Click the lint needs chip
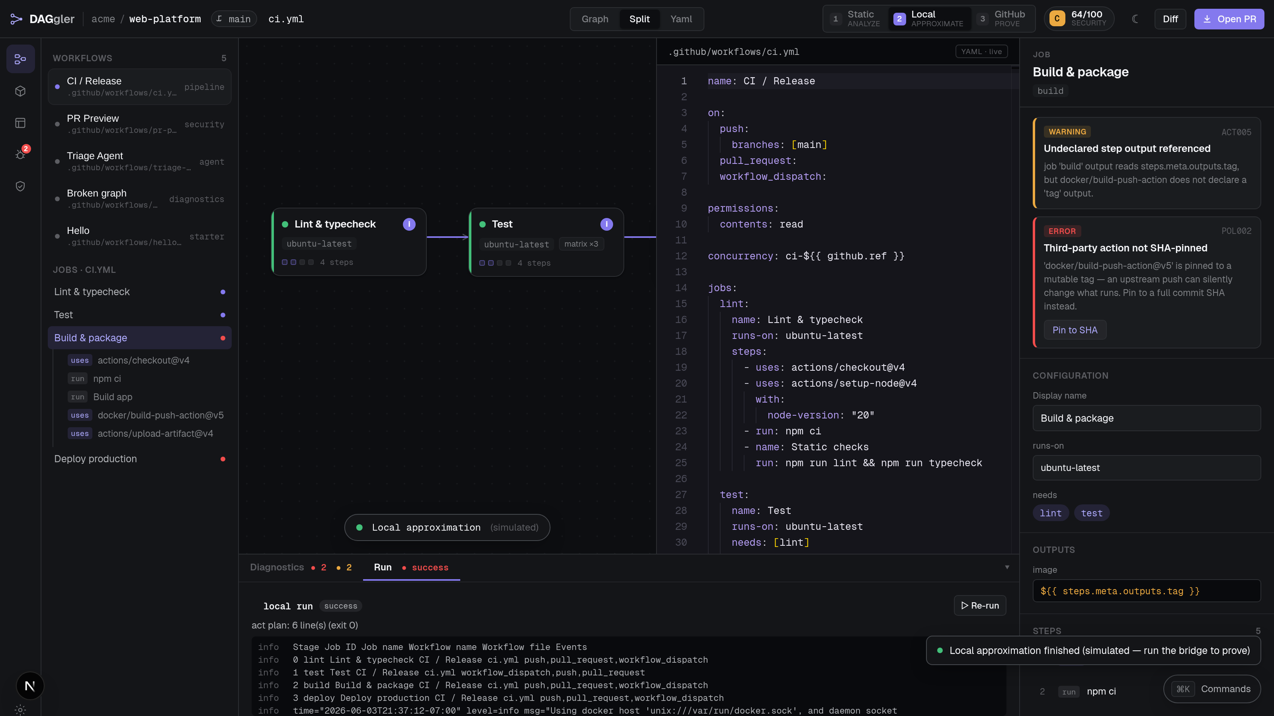Image resolution: width=1274 pixels, height=716 pixels. (1051, 514)
